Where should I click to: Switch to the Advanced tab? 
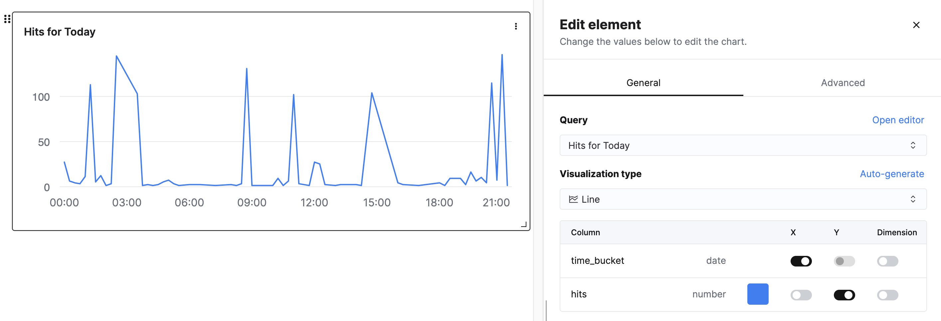point(843,82)
